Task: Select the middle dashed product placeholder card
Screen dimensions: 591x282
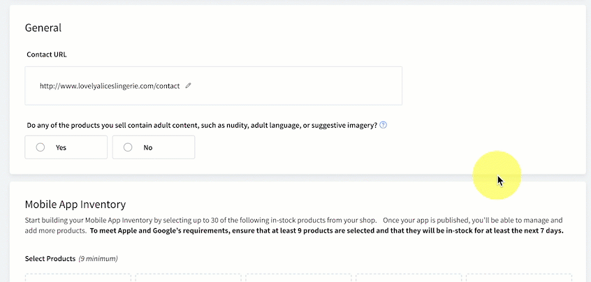Action: tap(298, 278)
